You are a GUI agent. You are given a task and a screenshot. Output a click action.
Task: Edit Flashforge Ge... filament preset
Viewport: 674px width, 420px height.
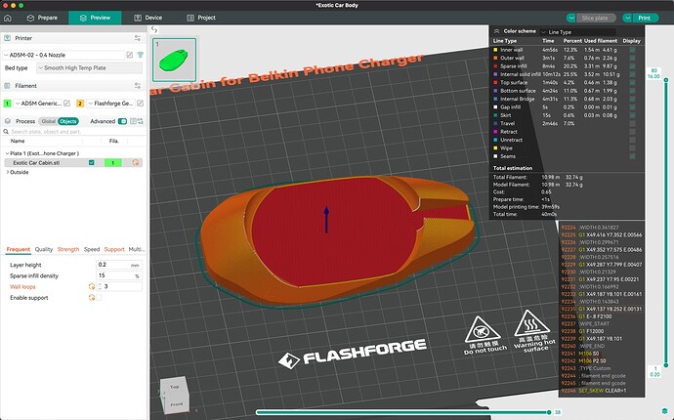140,104
